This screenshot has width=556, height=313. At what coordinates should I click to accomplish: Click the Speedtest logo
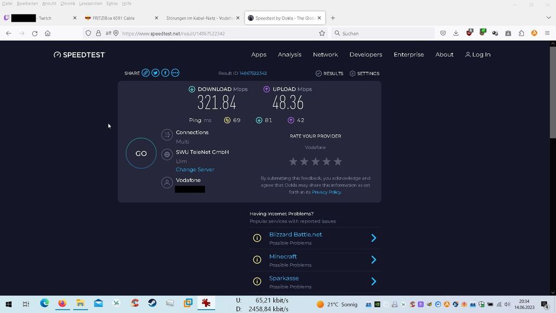click(80, 55)
